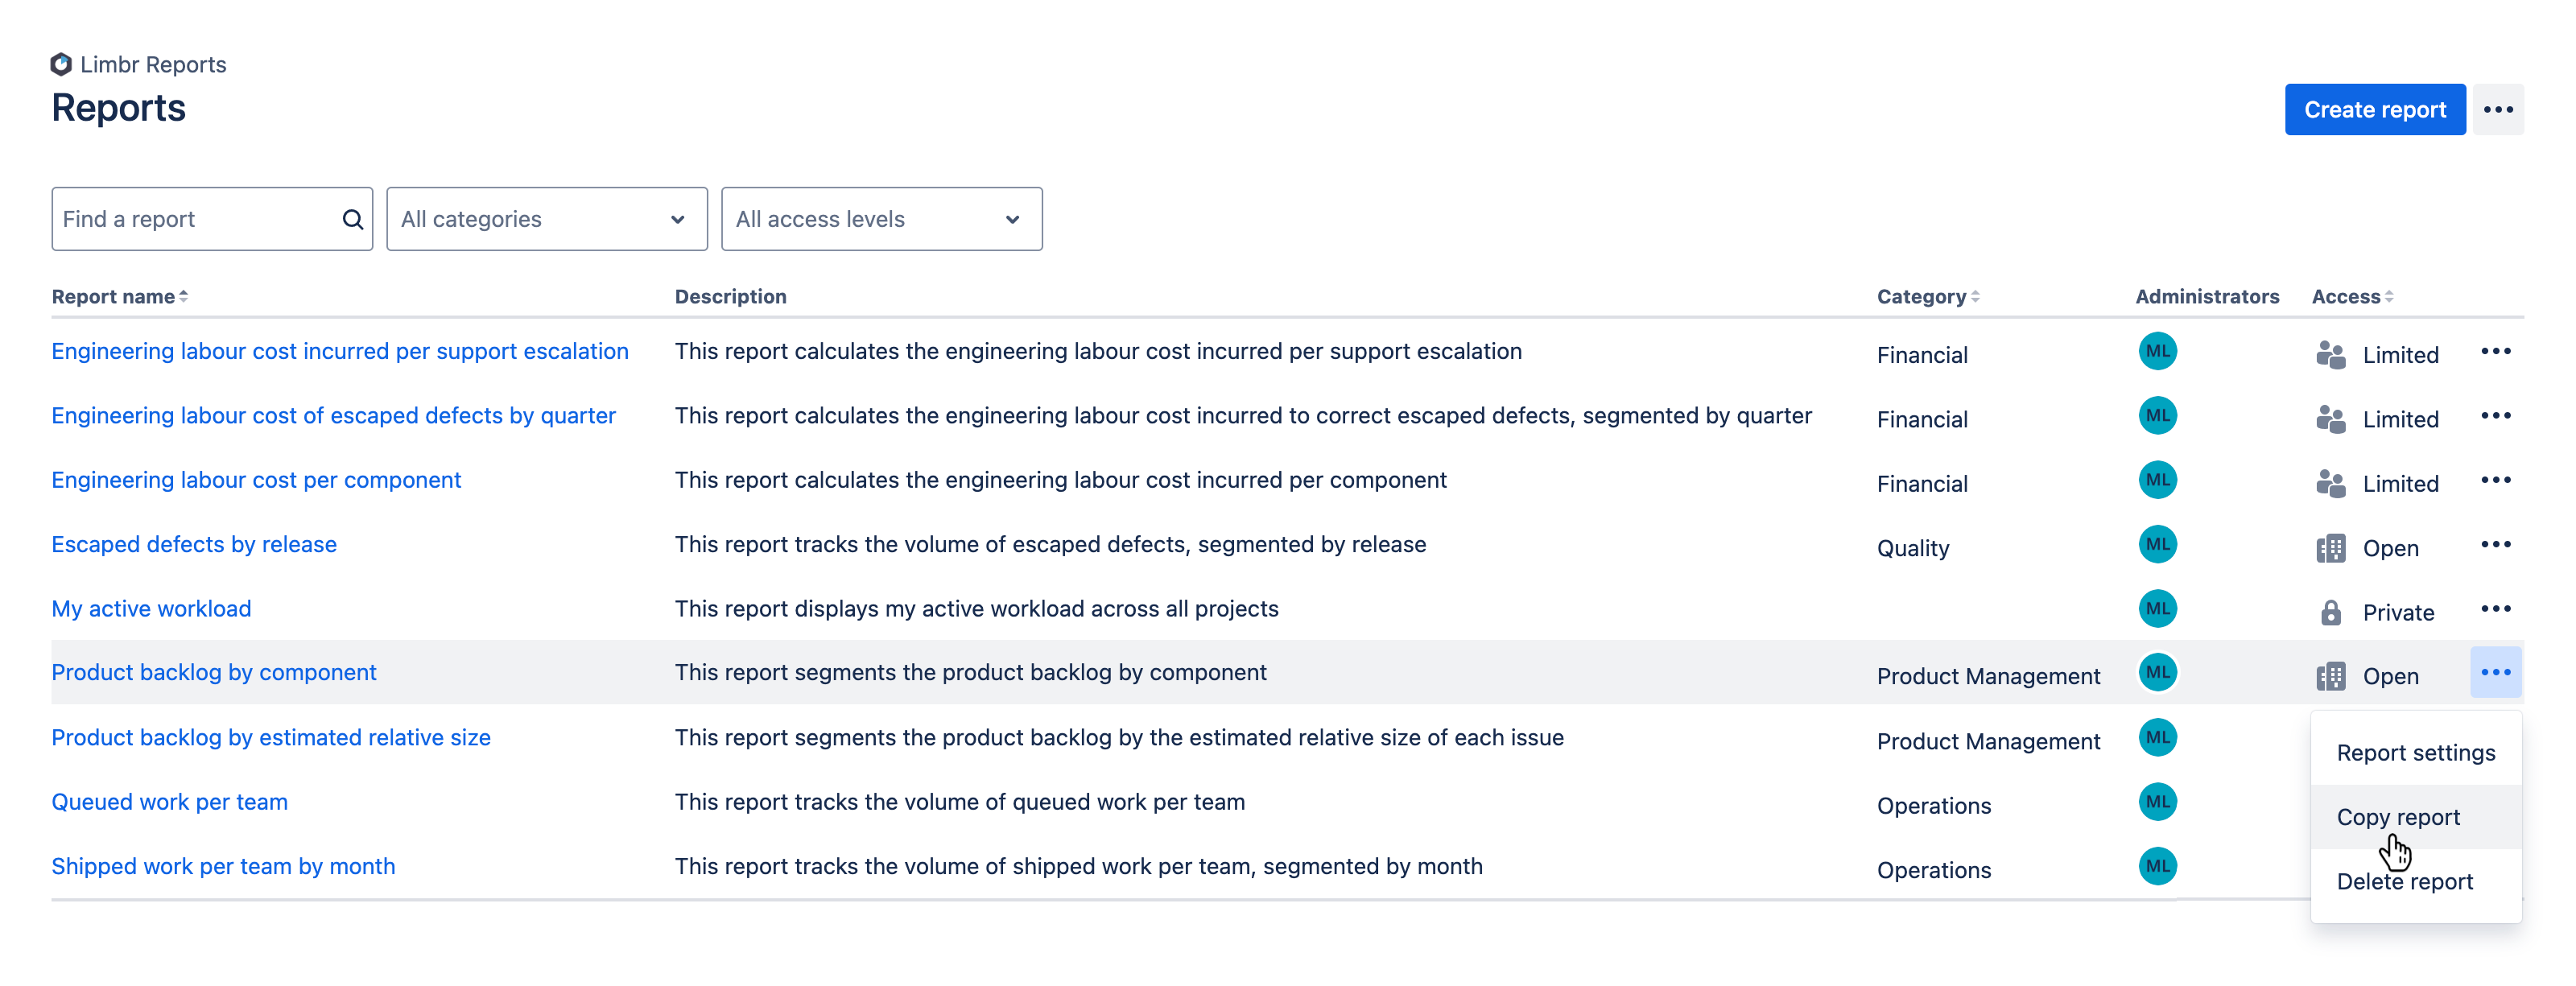Viewport: 2576px width, 986px height.
Task: Click ML avatar in My active workload row
Action: coord(2157,609)
